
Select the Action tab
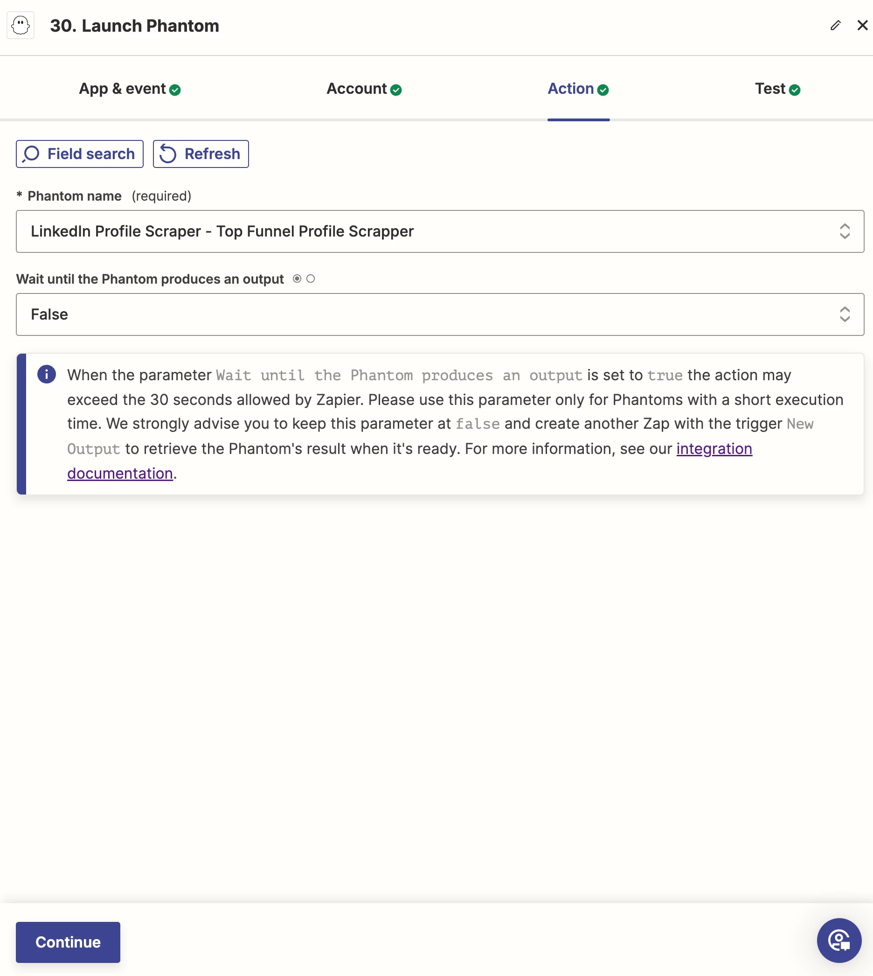[x=578, y=89]
